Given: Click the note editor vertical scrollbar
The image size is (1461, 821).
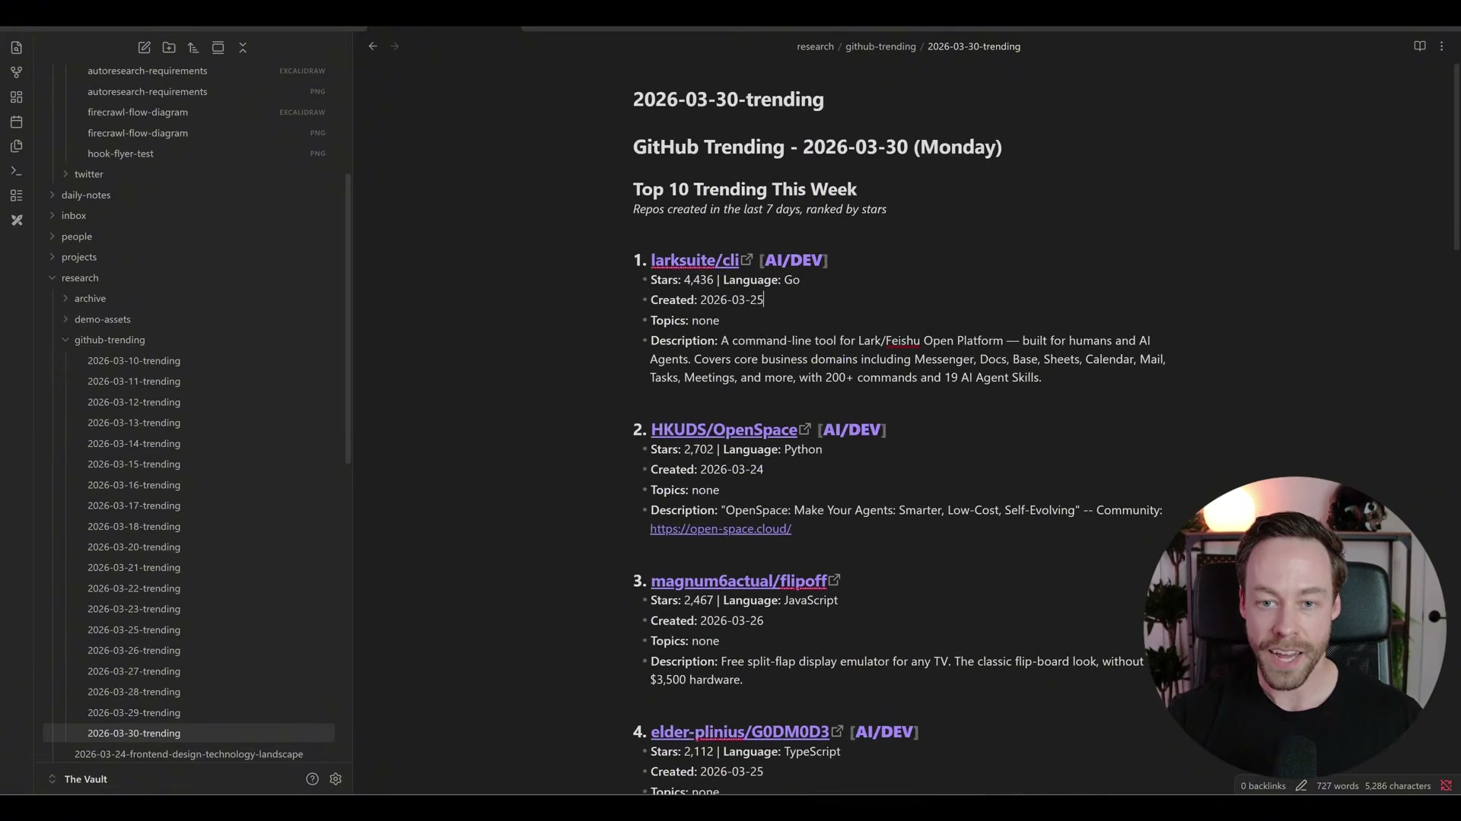Looking at the screenshot, I should [1456, 157].
